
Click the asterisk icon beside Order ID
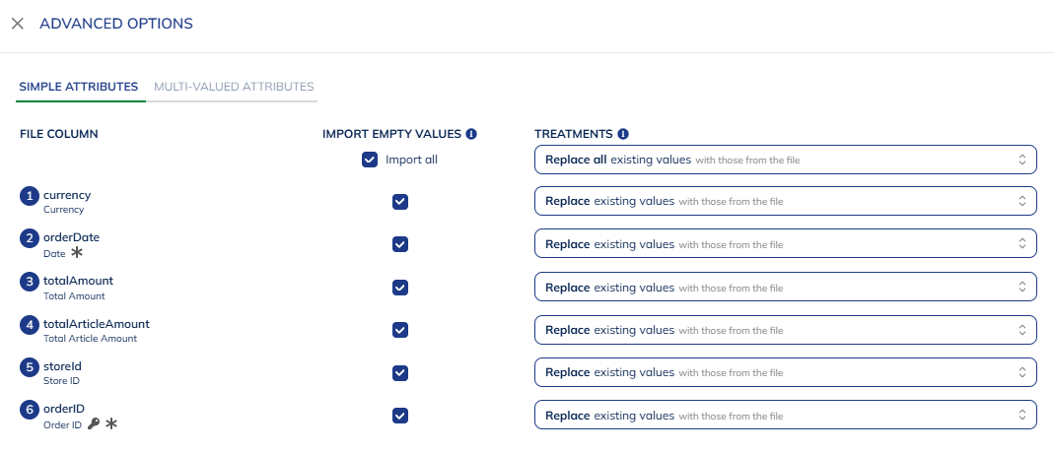click(111, 425)
